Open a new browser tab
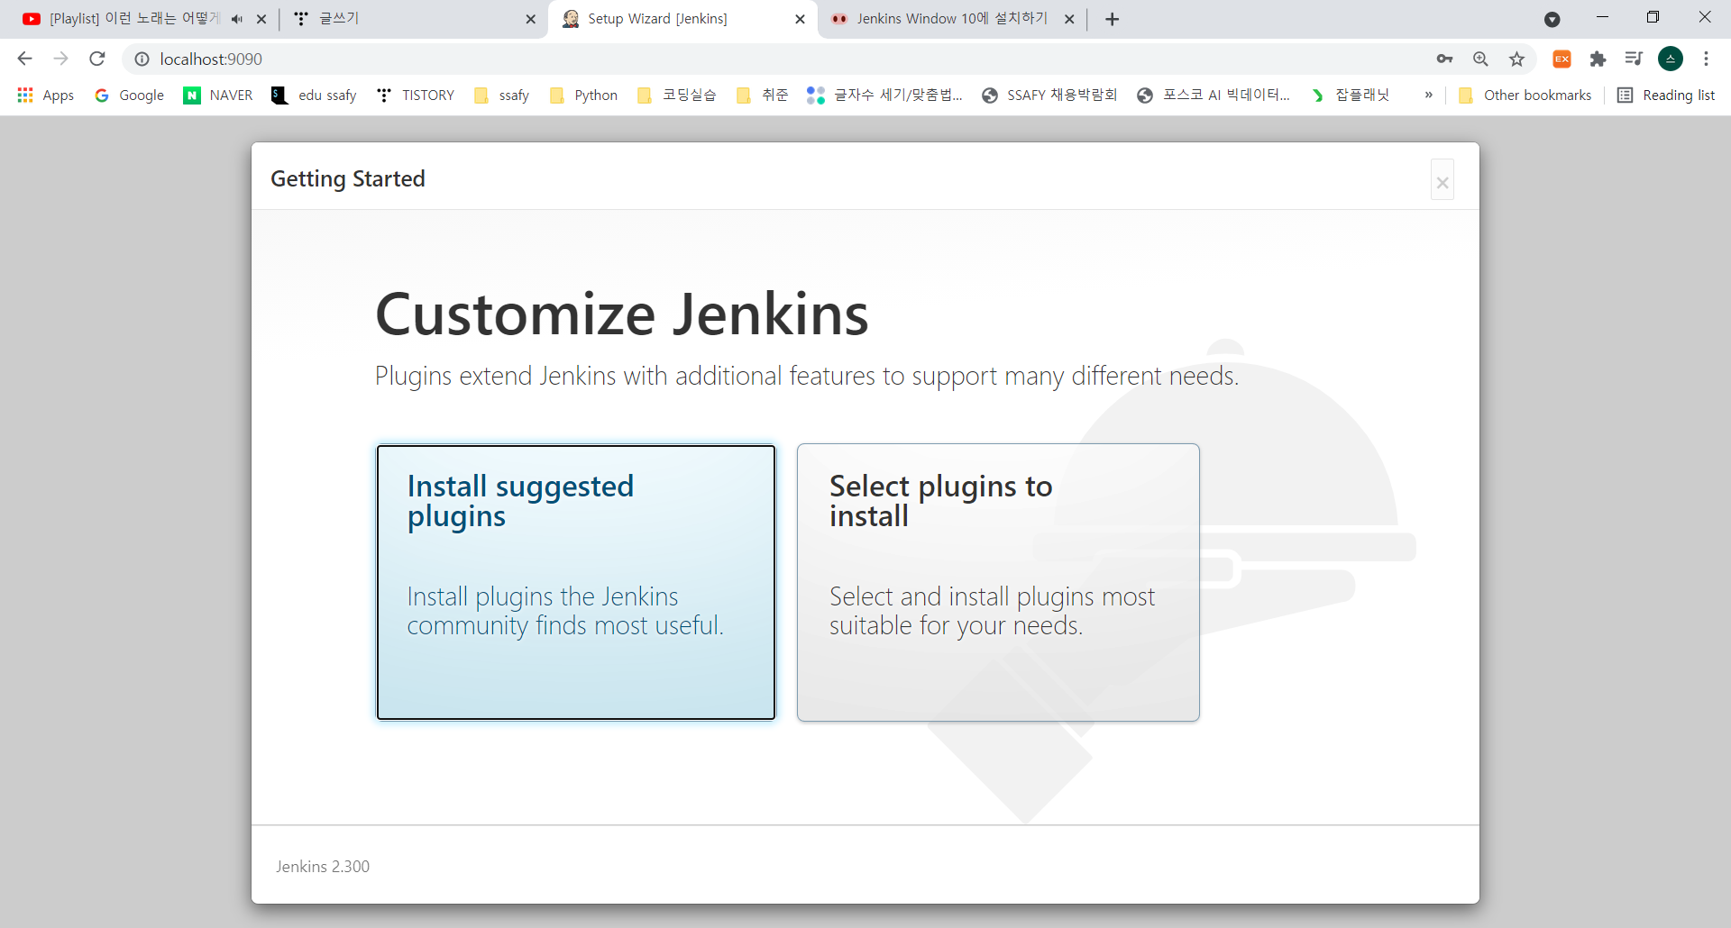This screenshot has width=1731, height=928. click(1113, 19)
